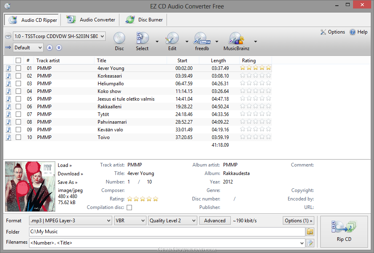Screen dimensions: 374x253
Task: Open Help with the question mark icon
Action: [x=353, y=32]
